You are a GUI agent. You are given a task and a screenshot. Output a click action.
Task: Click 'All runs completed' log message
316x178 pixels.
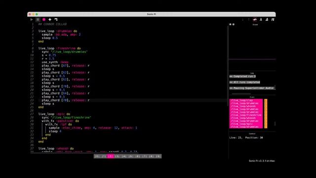coord(245,82)
